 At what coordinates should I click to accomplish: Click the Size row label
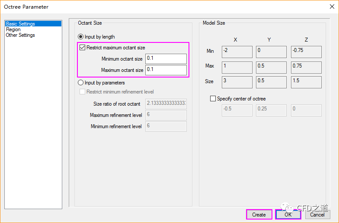[209, 81]
